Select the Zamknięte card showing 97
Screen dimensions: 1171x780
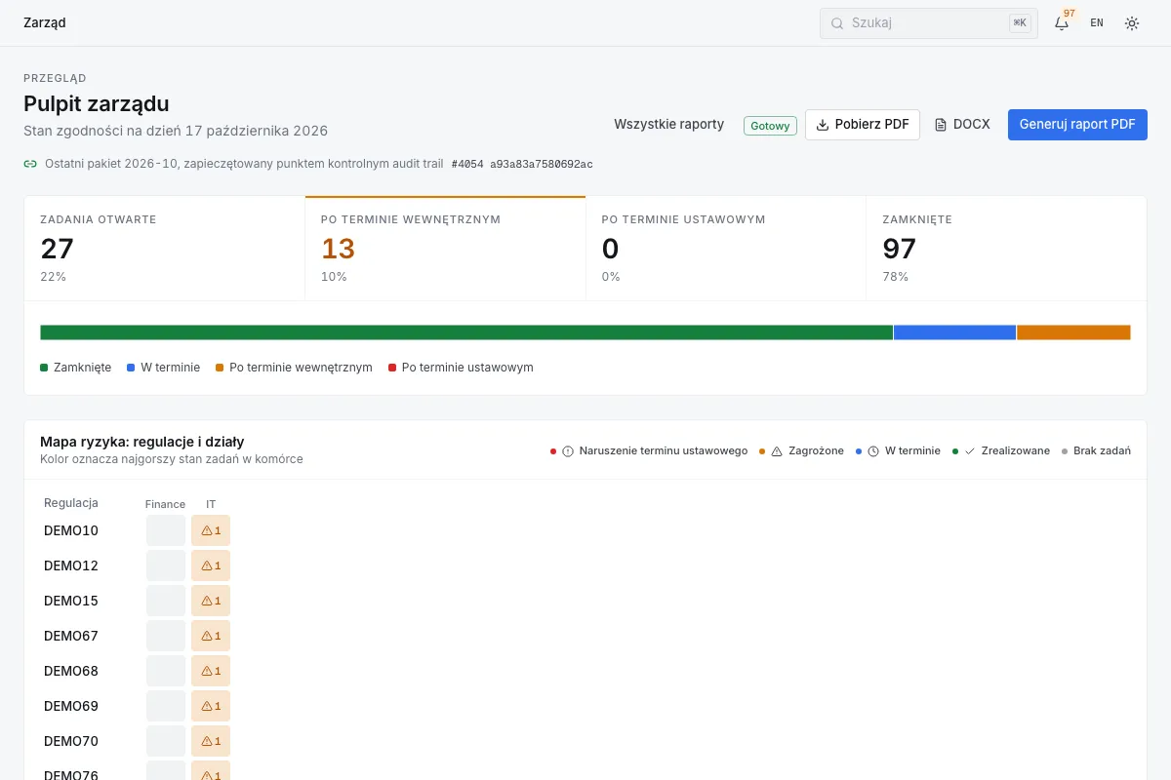click(1006, 248)
